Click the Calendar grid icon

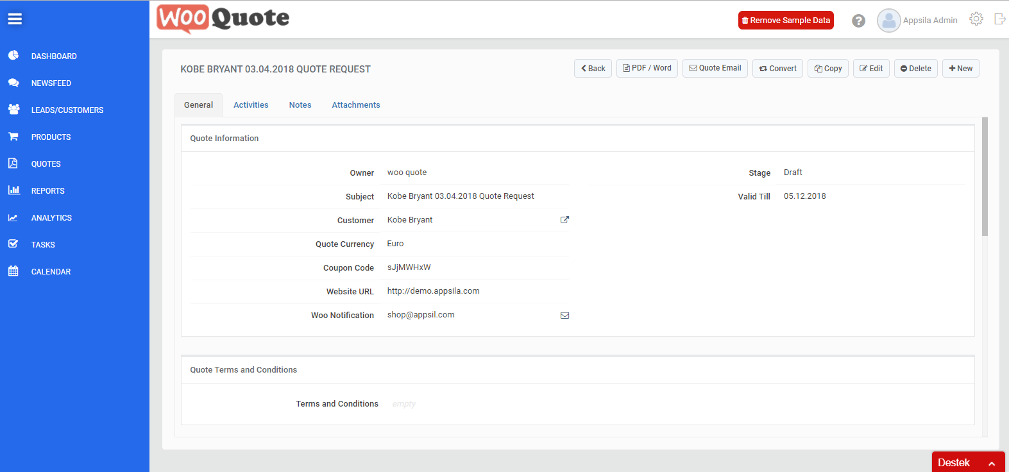pyautogui.click(x=13, y=271)
